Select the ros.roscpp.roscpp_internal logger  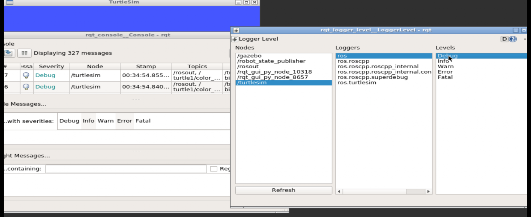(x=384, y=66)
